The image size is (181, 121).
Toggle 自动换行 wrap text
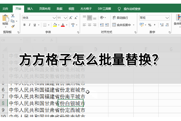[x=120, y=18]
